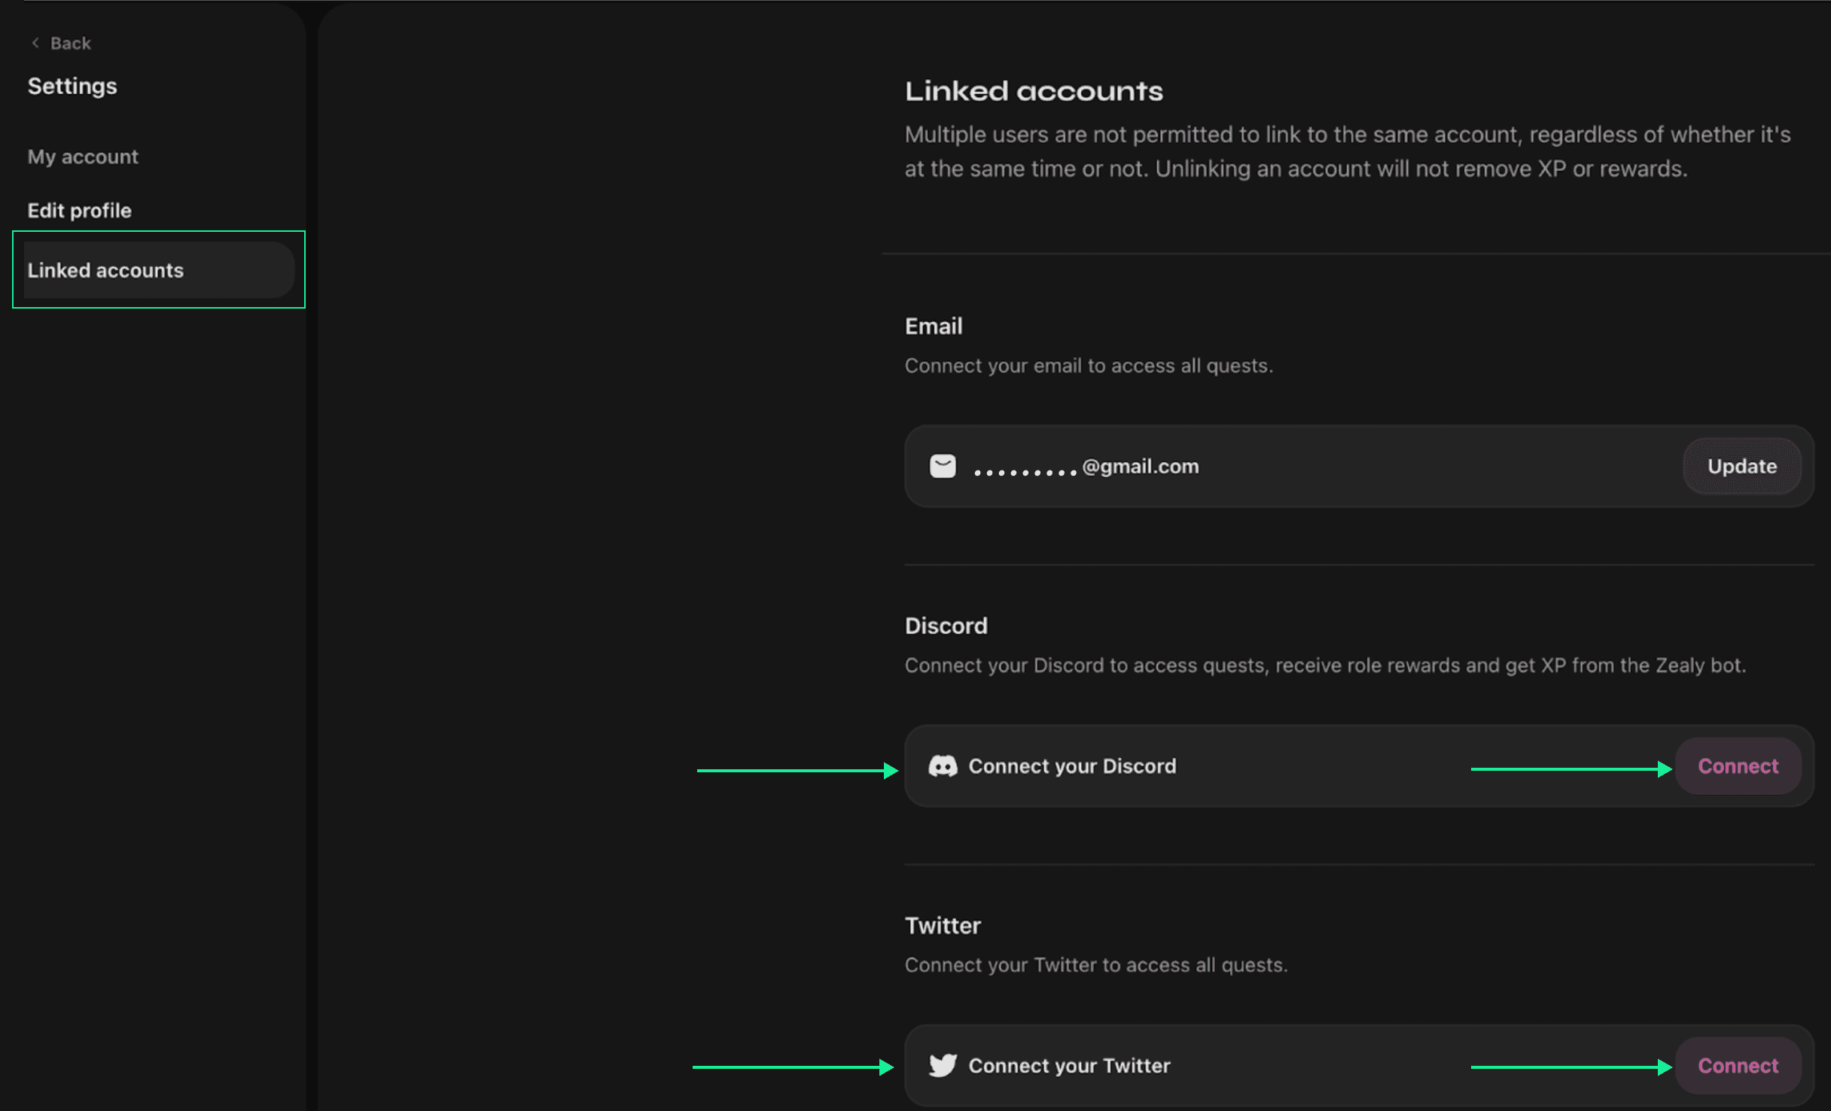Screen dimensions: 1831x1111
Task: Click the Email section heading
Action: [x=933, y=326]
